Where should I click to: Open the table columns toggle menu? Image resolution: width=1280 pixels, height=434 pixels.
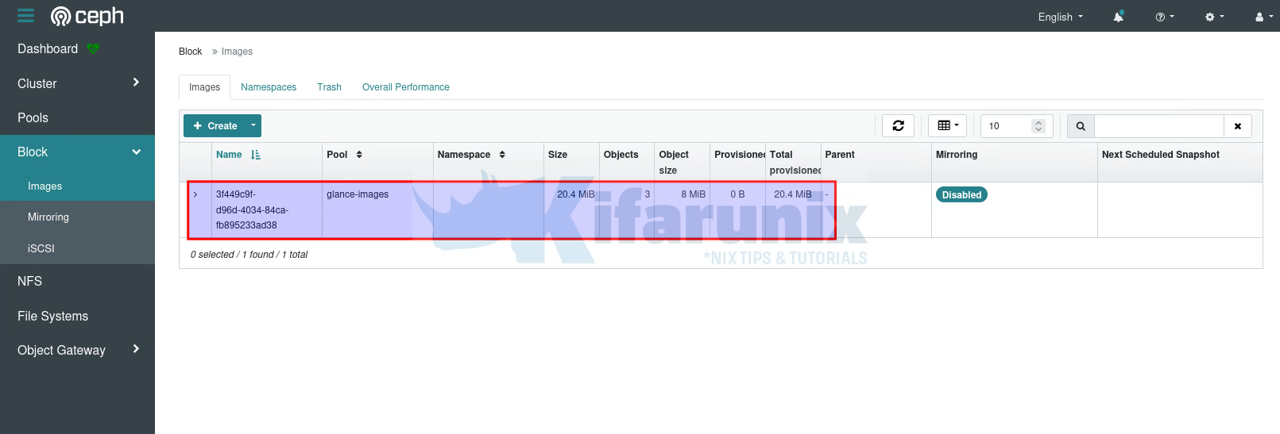pos(948,126)
